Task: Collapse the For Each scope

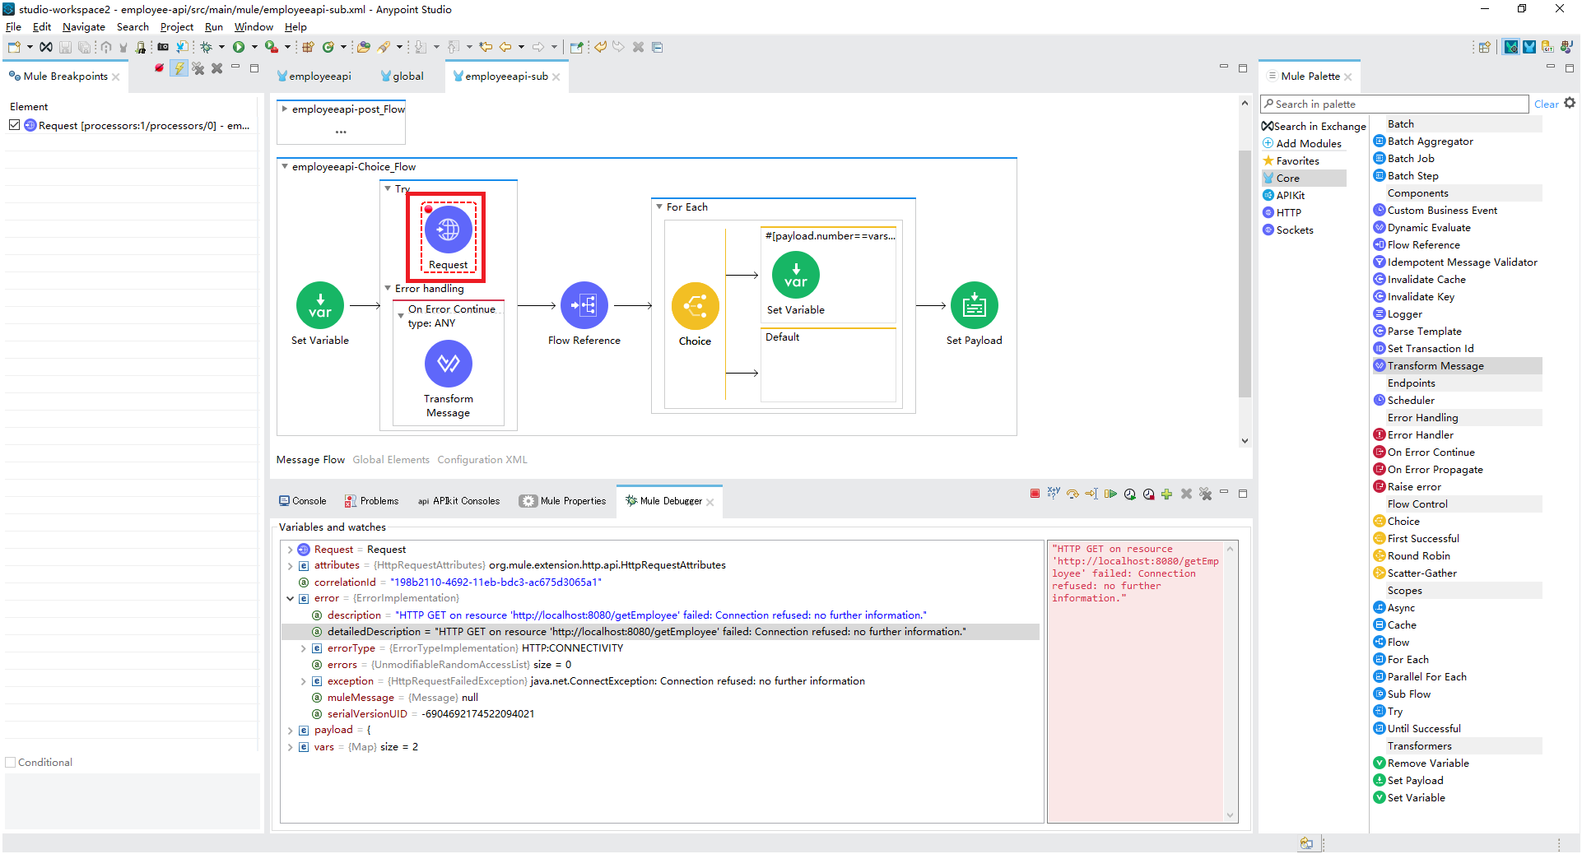Action: (x=659, y=207)
